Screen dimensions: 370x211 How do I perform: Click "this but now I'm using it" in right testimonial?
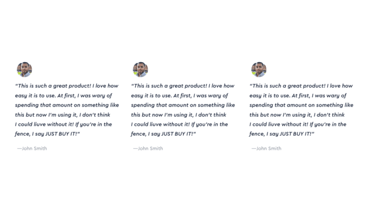click(x=281, y=114)
